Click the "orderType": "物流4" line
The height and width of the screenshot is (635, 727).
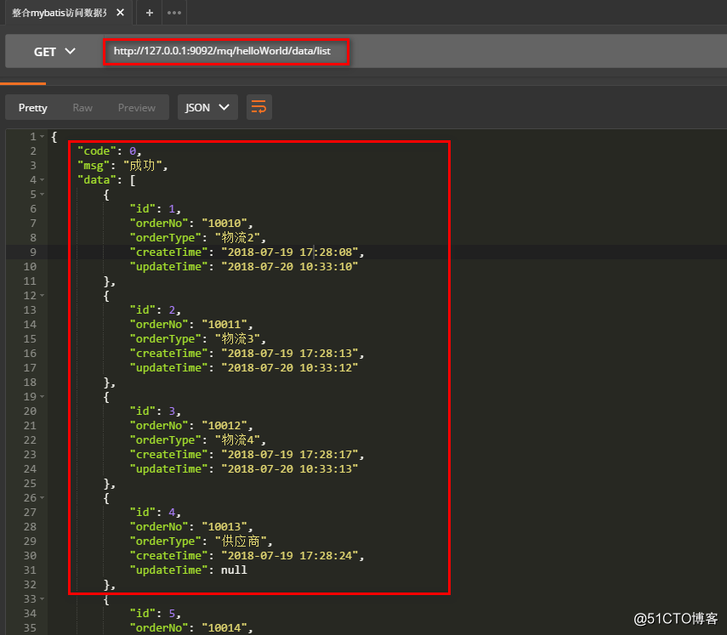(198, 439)
